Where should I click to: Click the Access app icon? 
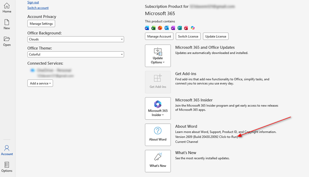click(186, 28)
